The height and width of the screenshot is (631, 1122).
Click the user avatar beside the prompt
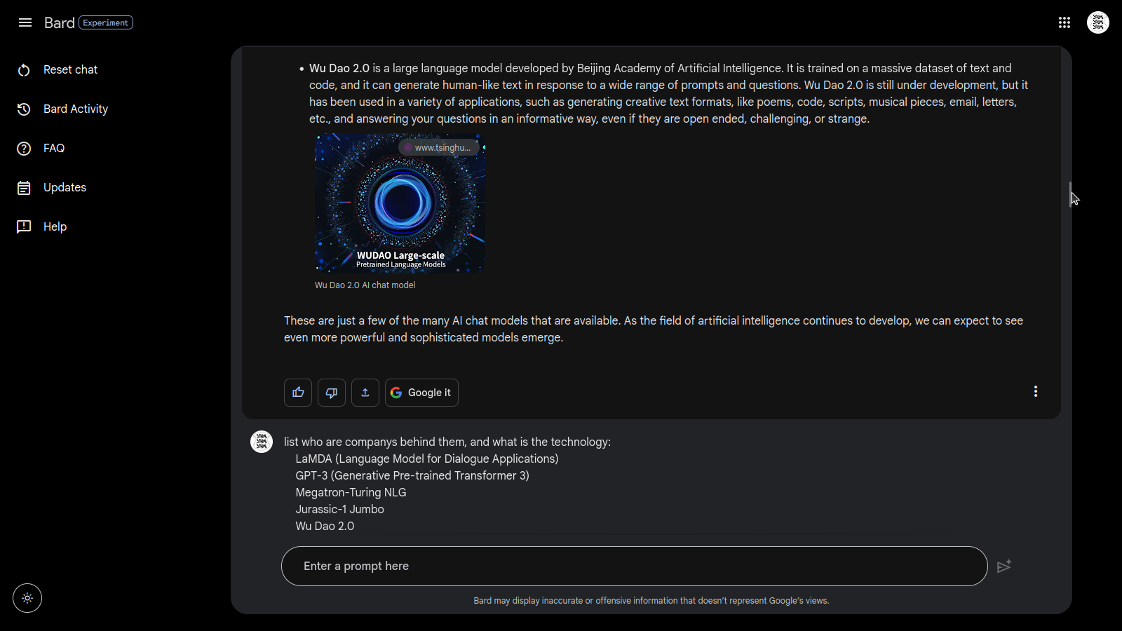pyautogui.click(x=262, y=442)
